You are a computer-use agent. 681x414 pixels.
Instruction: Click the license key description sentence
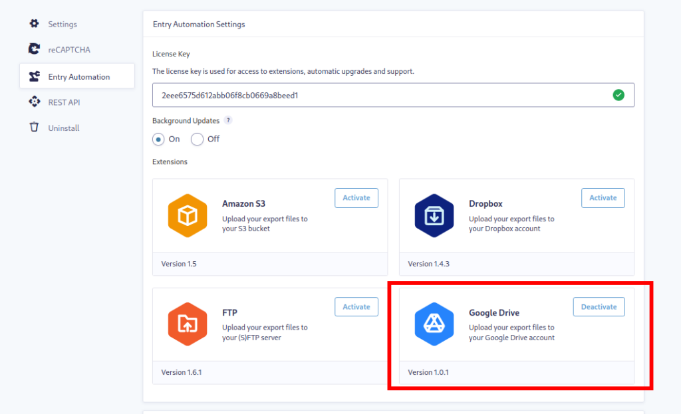283,71
